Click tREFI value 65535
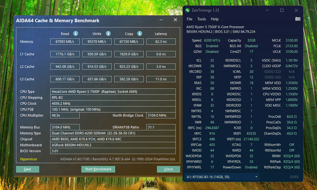317x190 pixels. [x=251, y=133]
